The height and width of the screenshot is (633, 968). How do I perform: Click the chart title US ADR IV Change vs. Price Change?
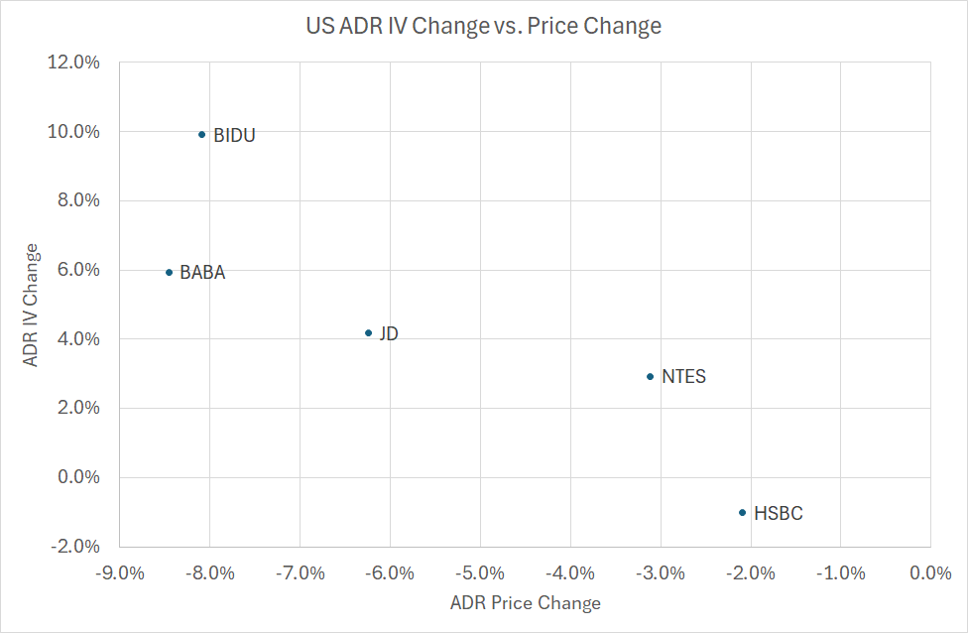tap(483, 27)
